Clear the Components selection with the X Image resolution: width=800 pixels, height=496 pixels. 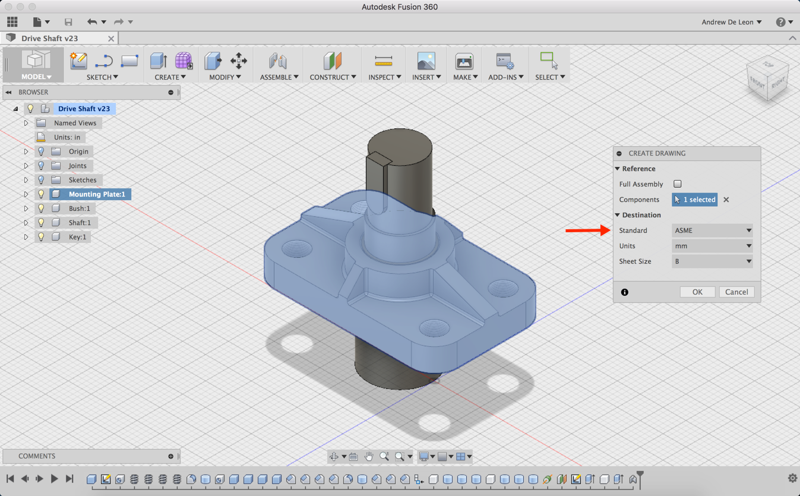[726, 200]
